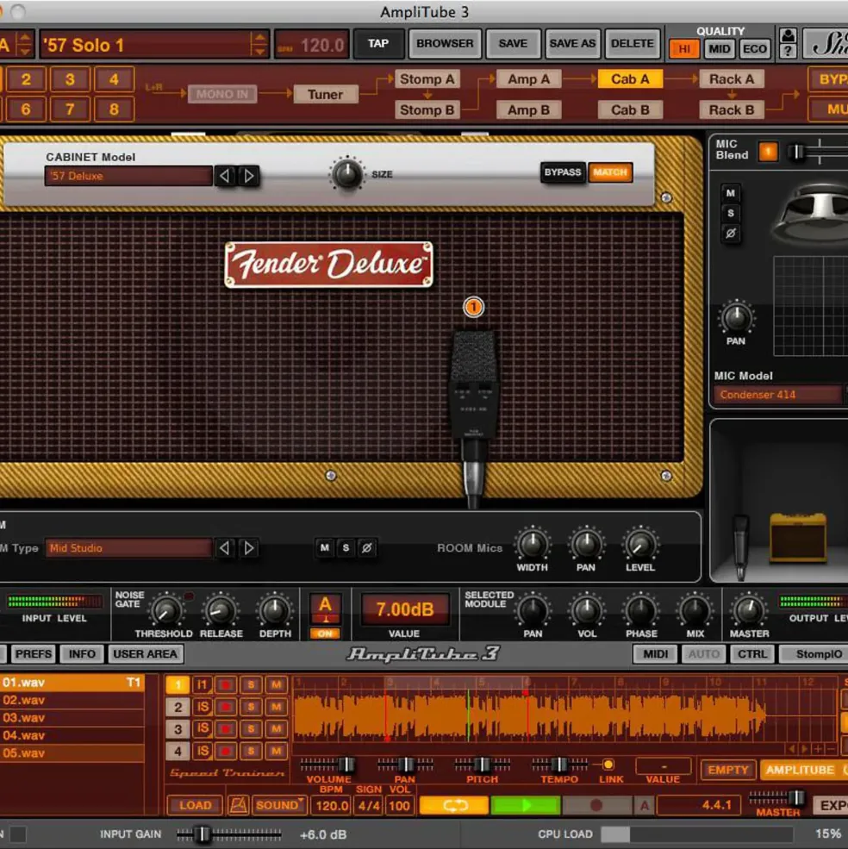Toggle loop playback button
Image resolution: width=848 pixels, height=849 pixels.
(x=454, y=805)
